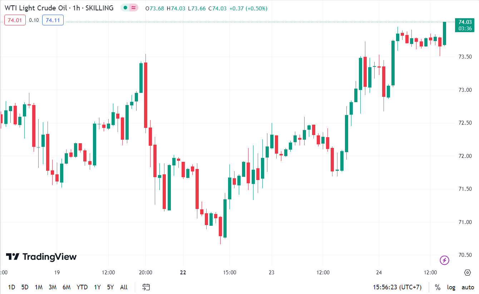Screen dimensions: 479x294
Task: Toggle logarithmic scale
Action: [x=451, y=287]
